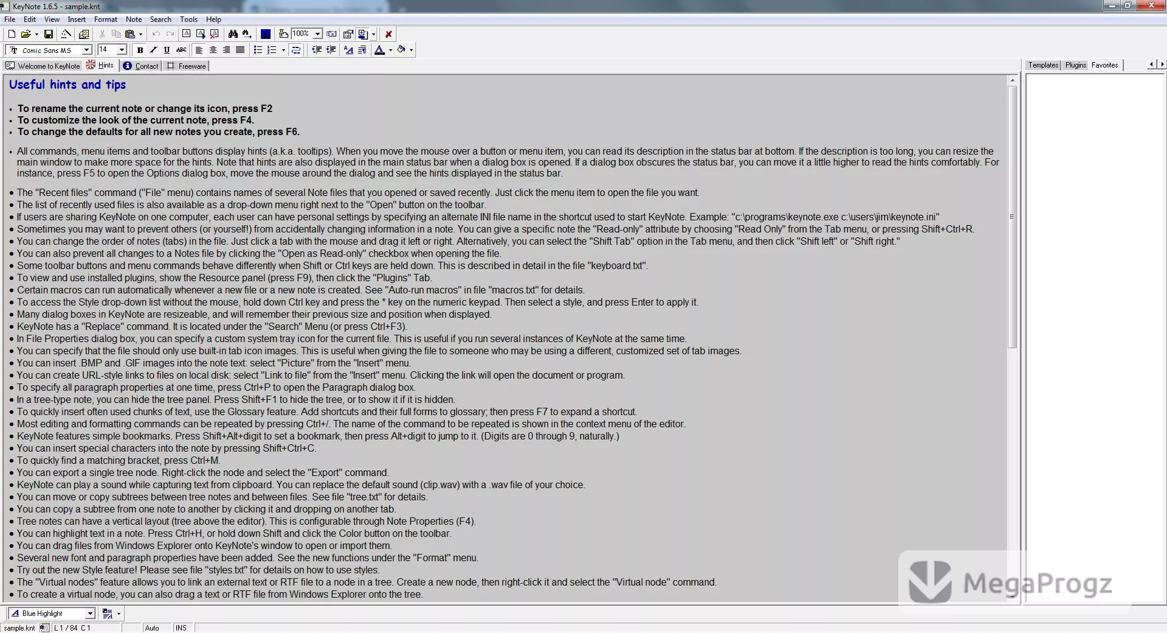Click the open folder icon
The height and width of the screenshot is (633, 1167).
(x=26, y=34)
